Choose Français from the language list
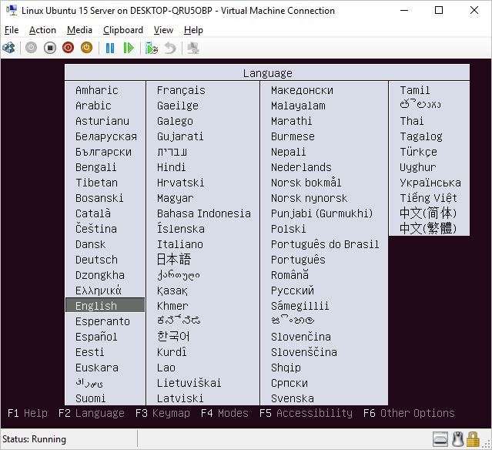492x450 pixels. click(181, 90)
